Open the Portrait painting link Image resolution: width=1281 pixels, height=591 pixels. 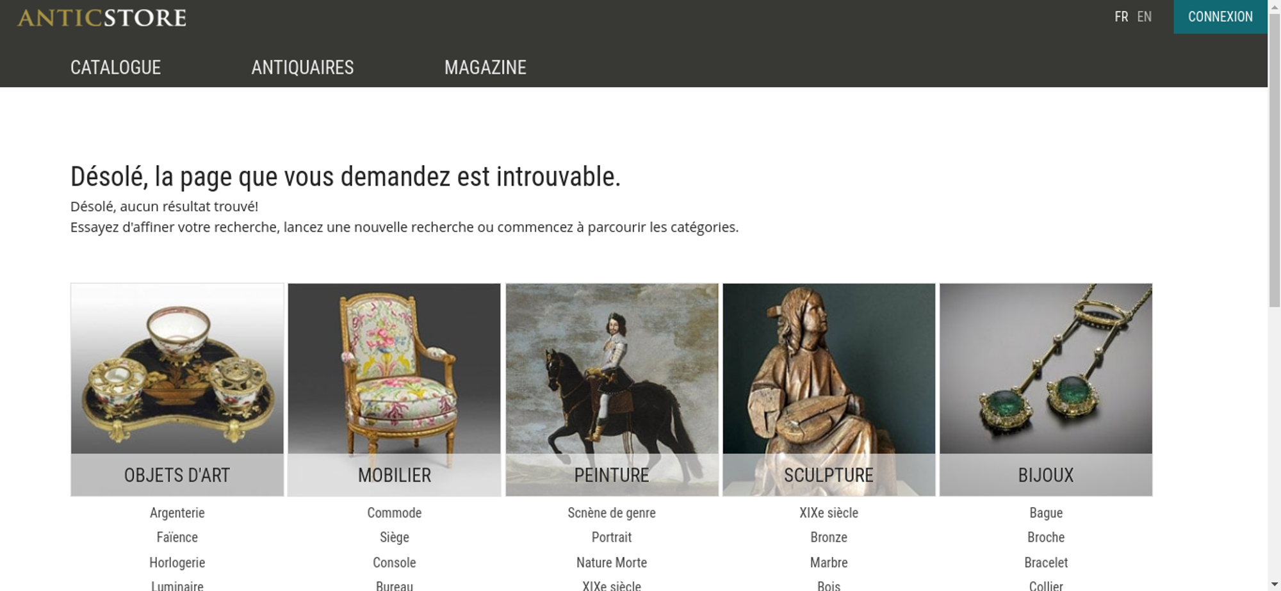[612, 537]
